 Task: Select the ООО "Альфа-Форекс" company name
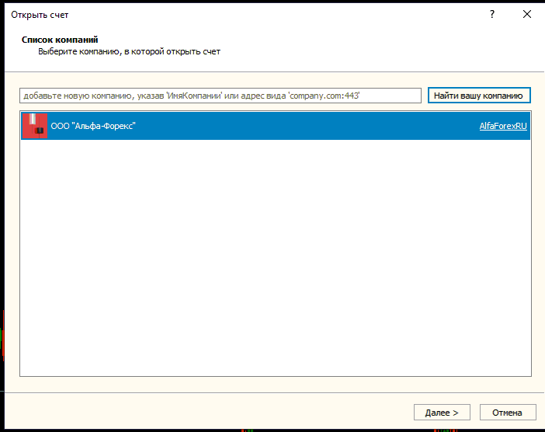pos(98,126)
